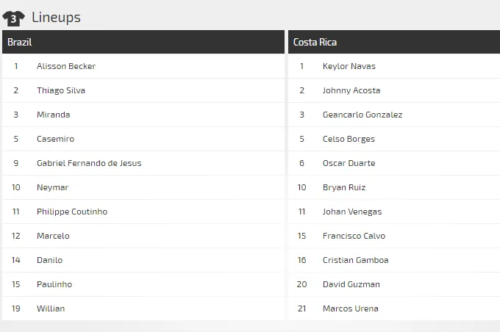Open Willian player entry
500x332 pixels.
51,308
